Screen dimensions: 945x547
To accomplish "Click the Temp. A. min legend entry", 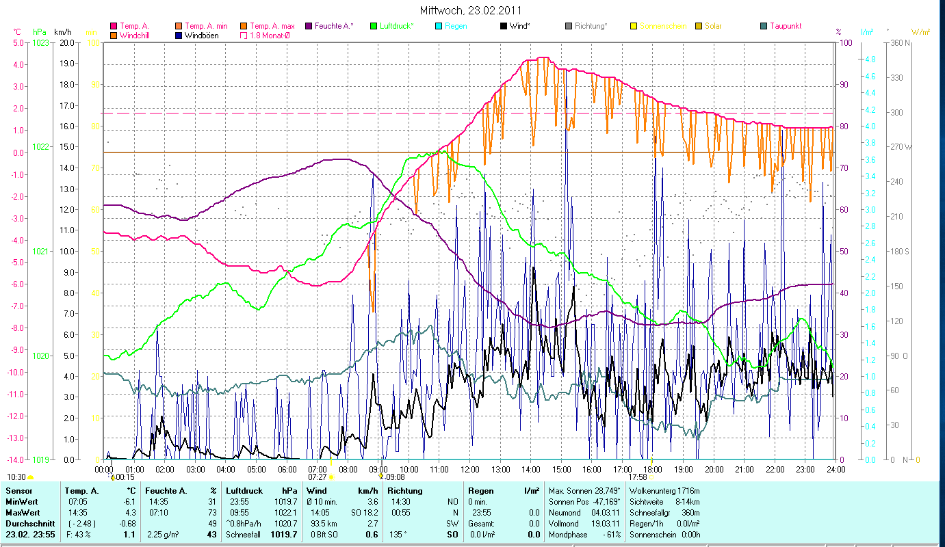I will [x=206, y=26].
